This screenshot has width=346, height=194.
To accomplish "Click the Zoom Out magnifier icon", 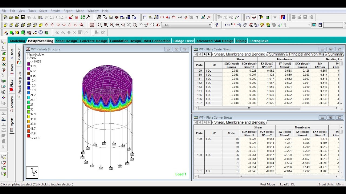I will pos(117,25).
